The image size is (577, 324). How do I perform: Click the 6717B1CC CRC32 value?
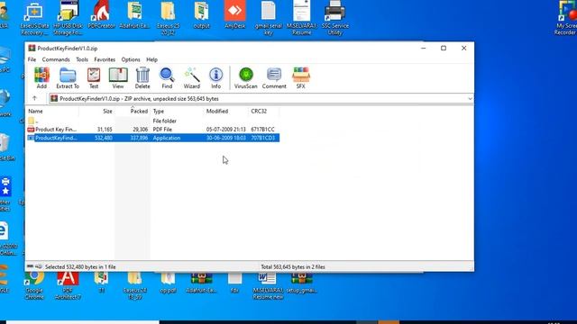262,130
